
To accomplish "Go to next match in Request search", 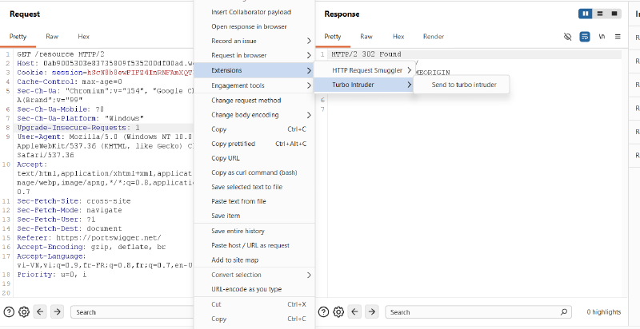I will (x=57, y=312).
